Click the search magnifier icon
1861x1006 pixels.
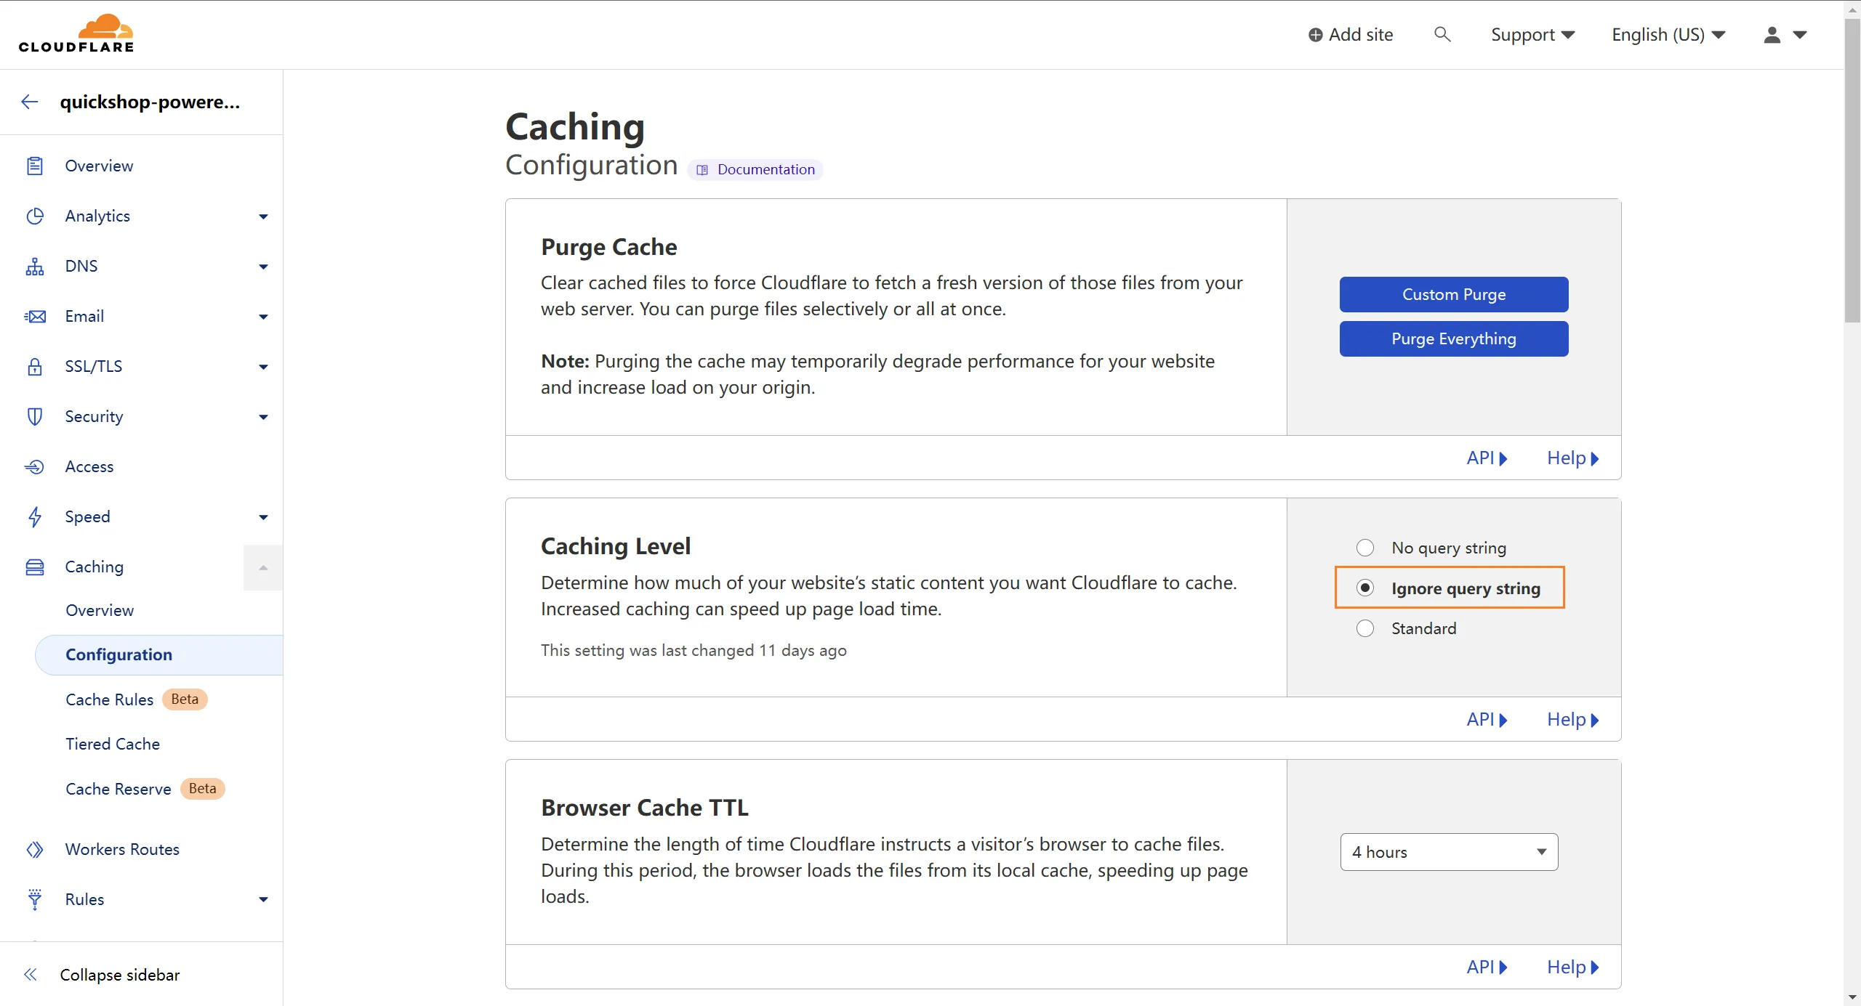click(x=1442, y=34)
